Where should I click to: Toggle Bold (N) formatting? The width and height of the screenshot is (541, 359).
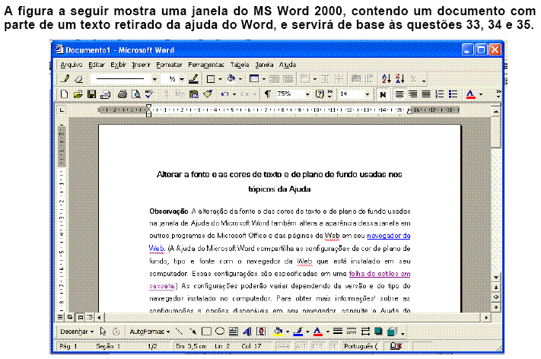[382, 94]
